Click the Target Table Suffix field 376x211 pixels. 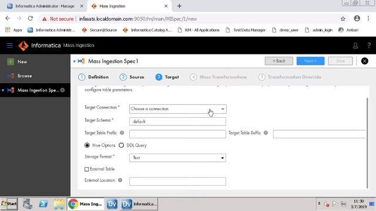319,134
